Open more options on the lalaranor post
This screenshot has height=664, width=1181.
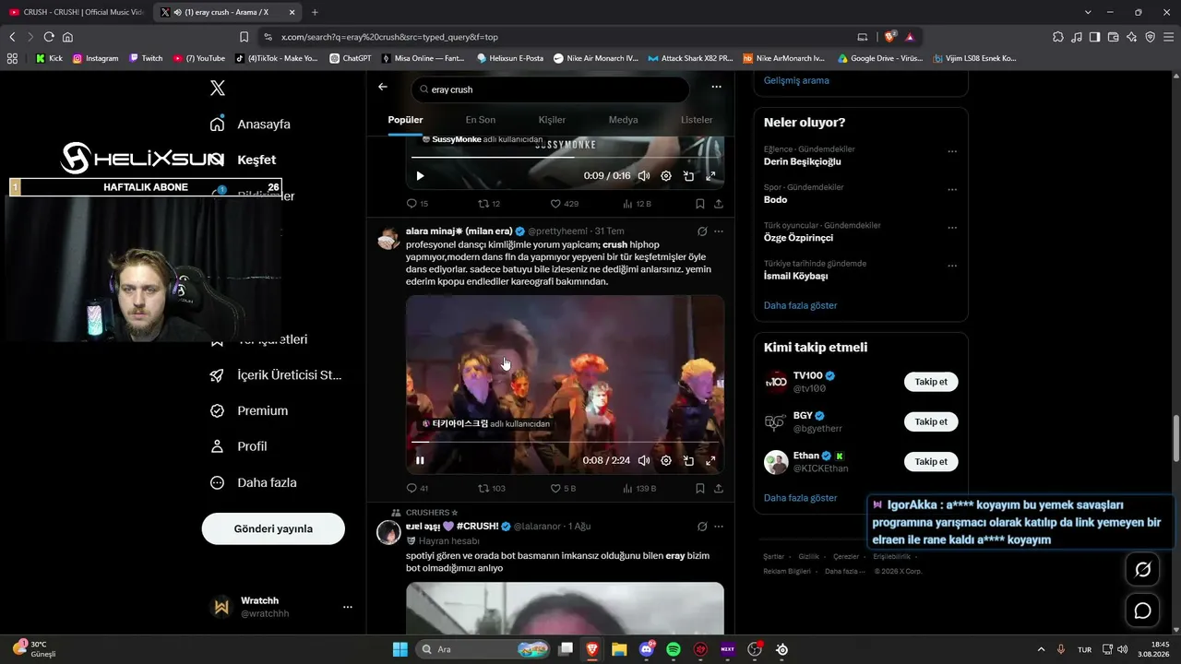pos(719,527)
